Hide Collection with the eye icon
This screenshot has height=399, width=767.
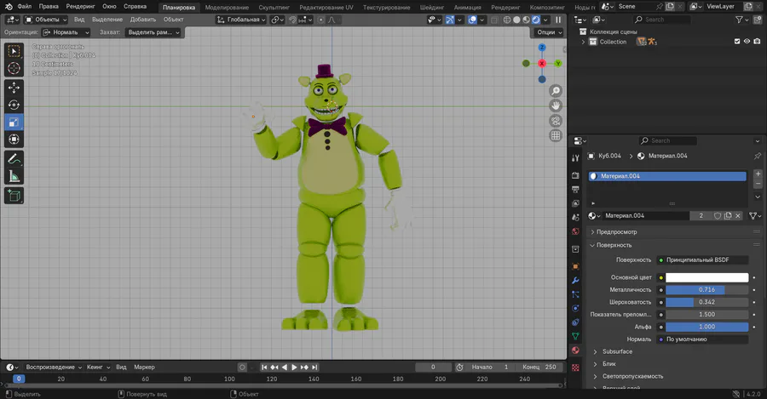[x=747, y=42]
